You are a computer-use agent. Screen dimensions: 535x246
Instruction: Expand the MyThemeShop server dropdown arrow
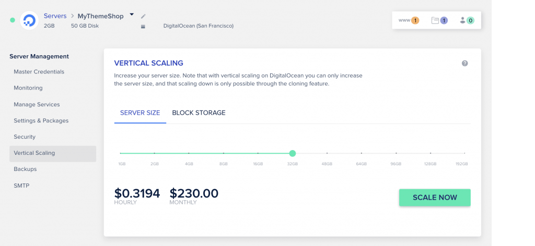pyautogui.click(x=132, y=15)
